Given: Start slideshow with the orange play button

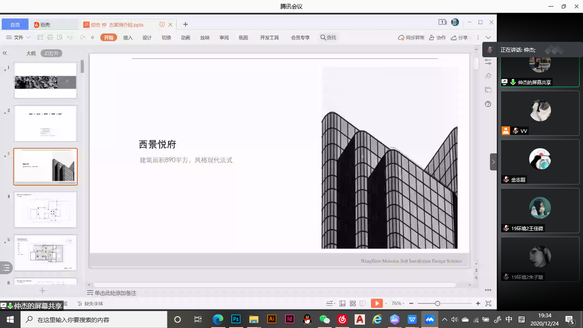Looking at the screenshot, I should [376, 303].
